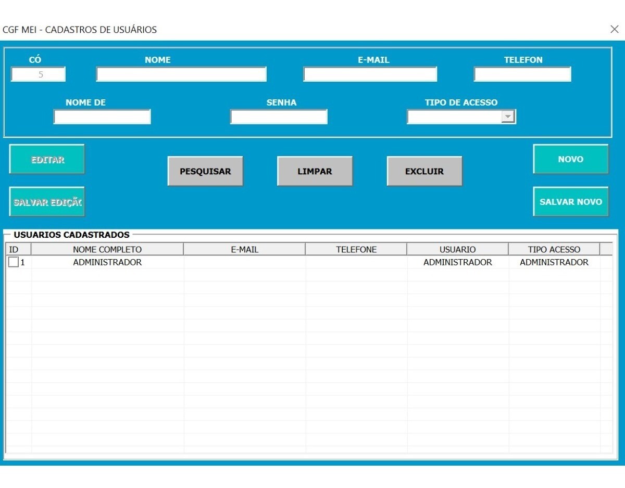Click the E-MAIL column header
625x488 pixels.
coord(244,249)
